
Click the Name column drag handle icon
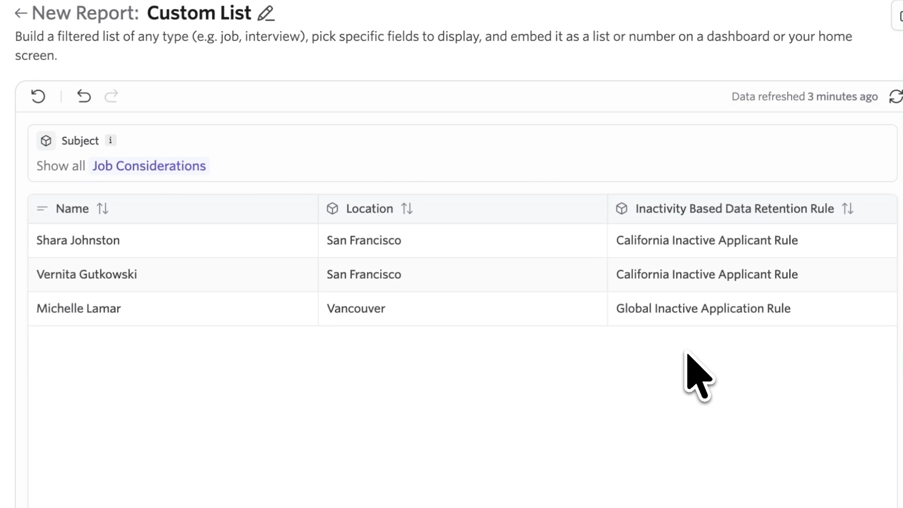click(42, 208)
